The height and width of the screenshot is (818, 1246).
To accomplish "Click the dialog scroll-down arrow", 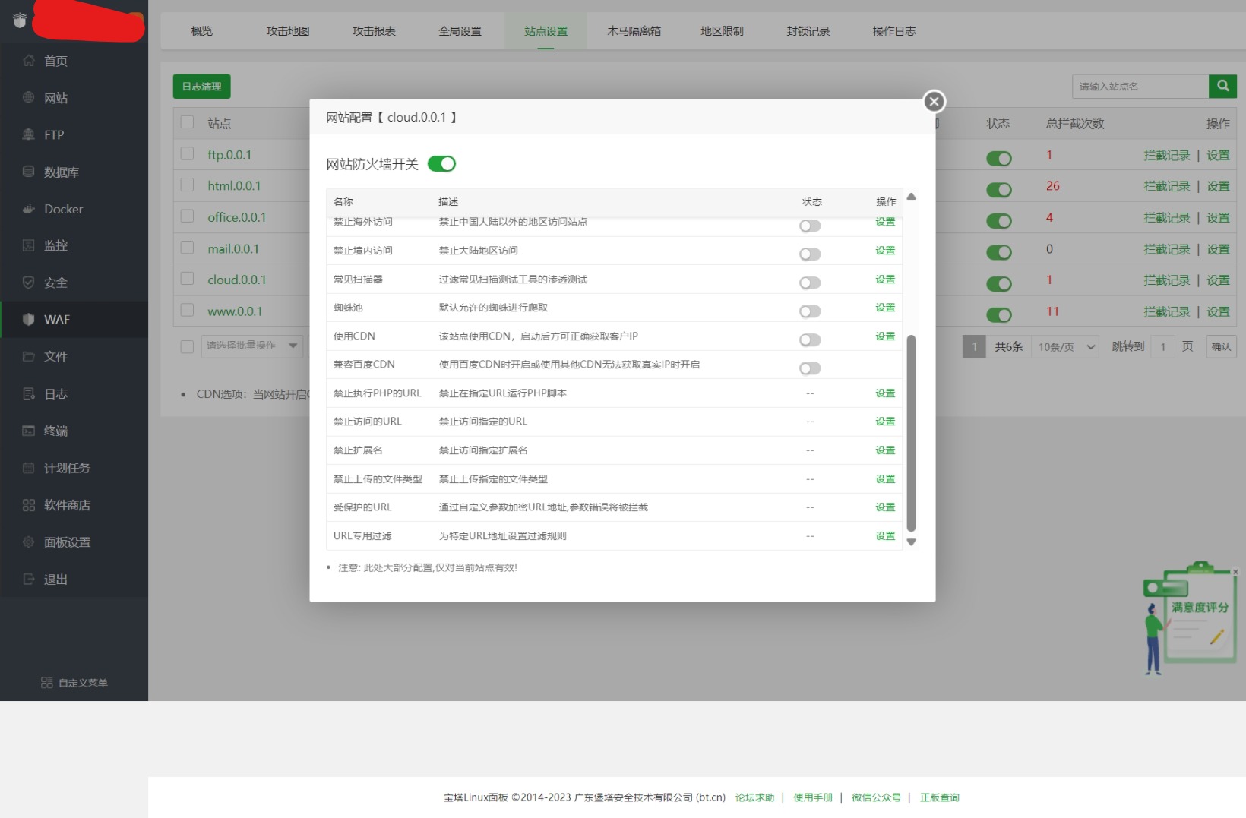I will click(x=911, y=542).
